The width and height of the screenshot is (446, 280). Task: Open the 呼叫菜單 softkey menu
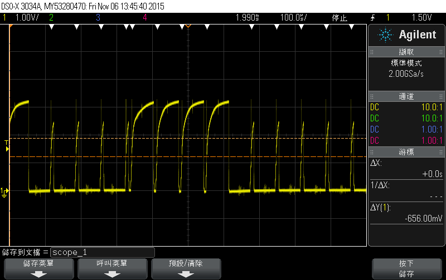point(113,269)
